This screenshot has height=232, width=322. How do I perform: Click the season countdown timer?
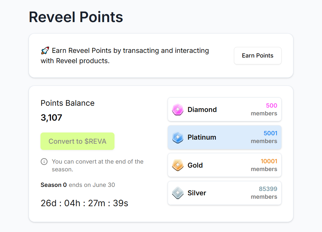(84, 203)
